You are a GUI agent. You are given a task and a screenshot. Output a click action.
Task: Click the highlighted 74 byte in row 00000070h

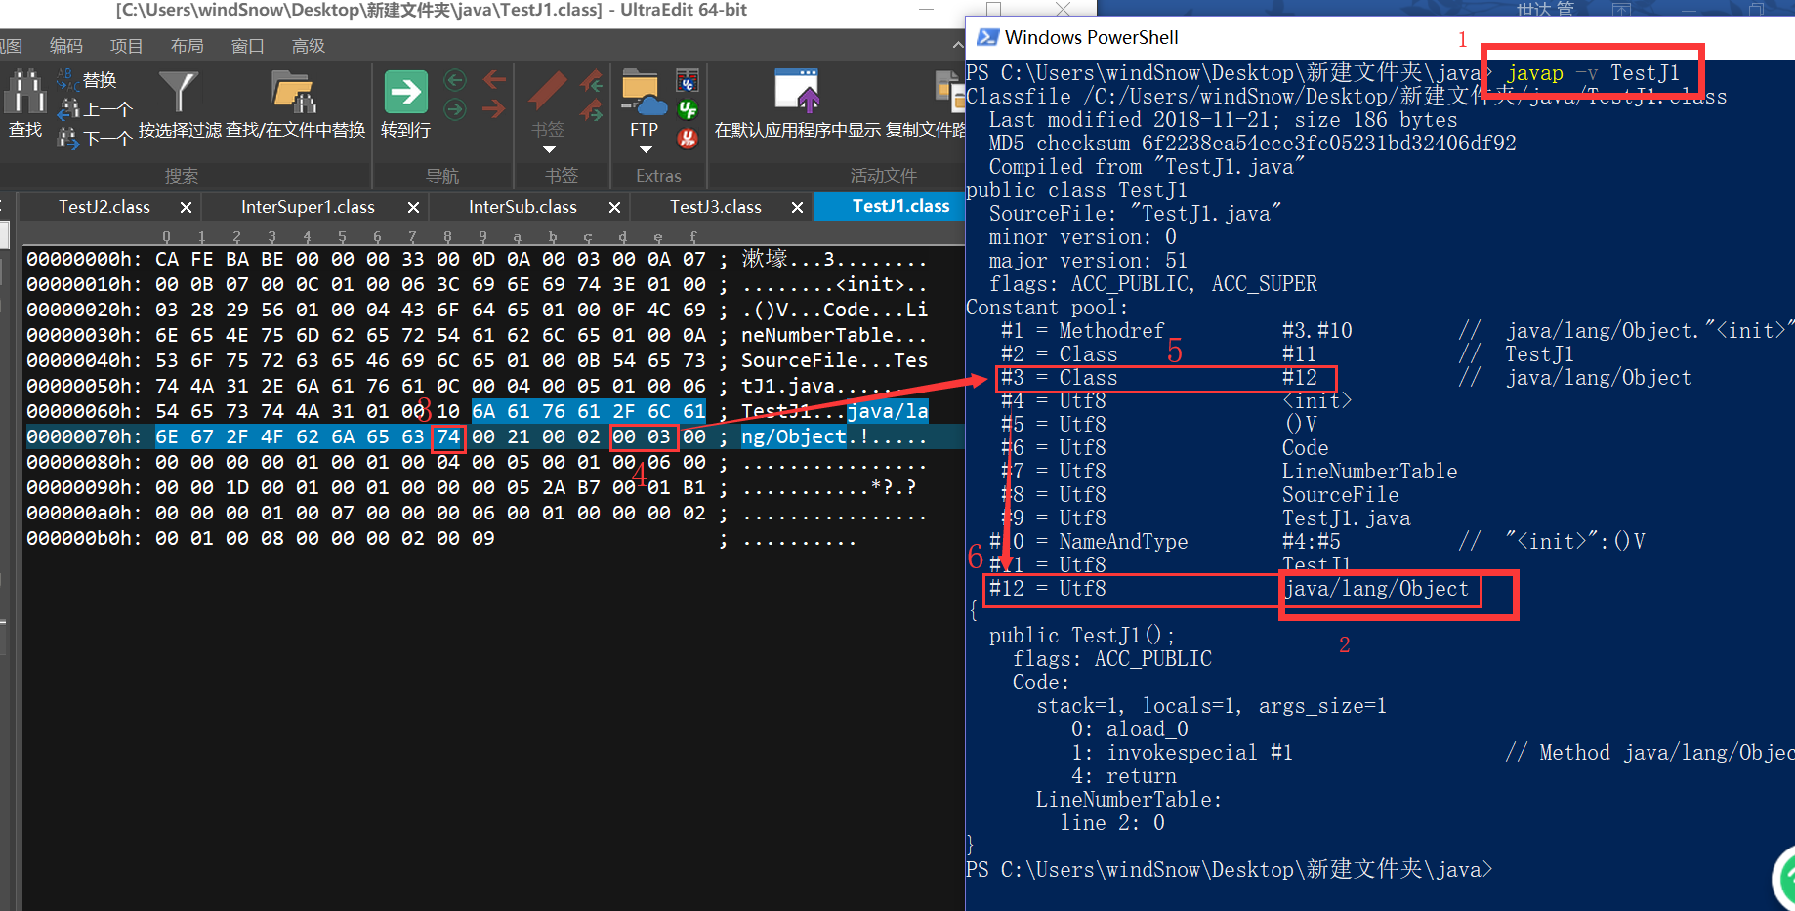tap(448, 436)
